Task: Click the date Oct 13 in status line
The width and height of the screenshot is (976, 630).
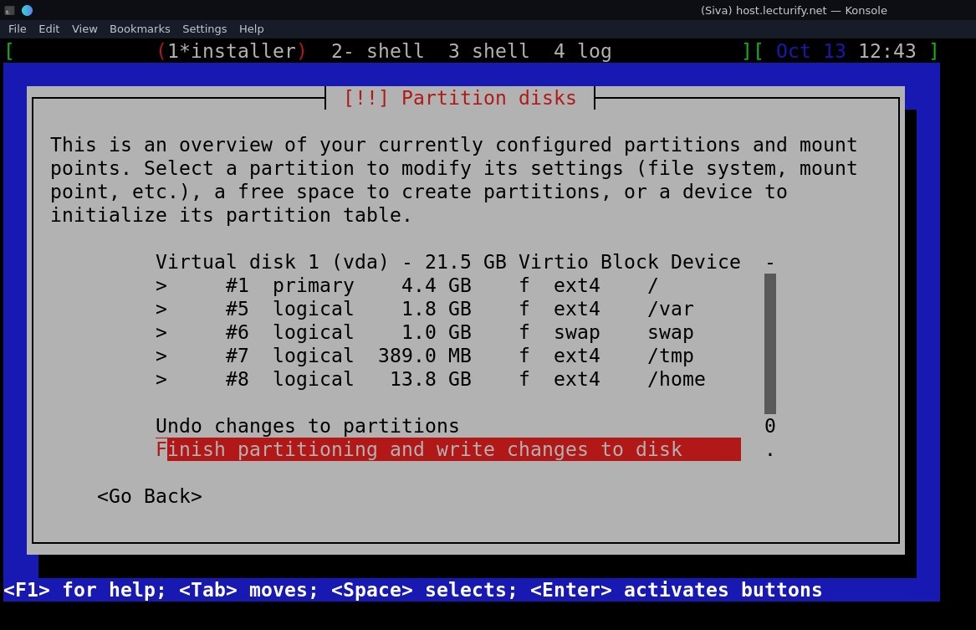Action: [811, 51]
